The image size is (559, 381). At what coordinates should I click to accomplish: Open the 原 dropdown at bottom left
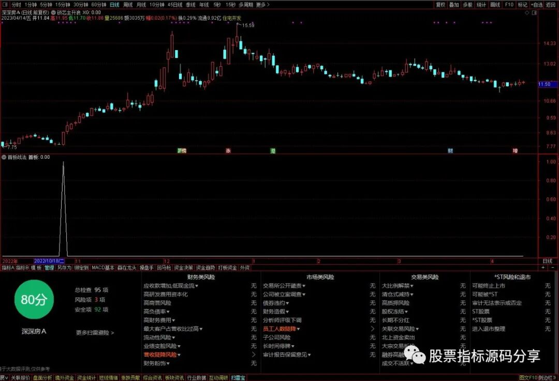(4, 378)
